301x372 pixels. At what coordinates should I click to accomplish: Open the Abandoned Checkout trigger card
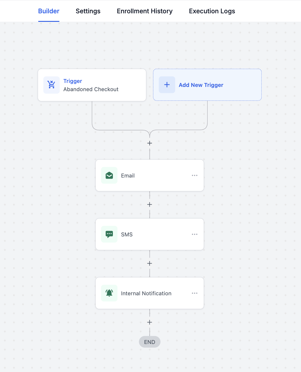click(x=92, y=85)
